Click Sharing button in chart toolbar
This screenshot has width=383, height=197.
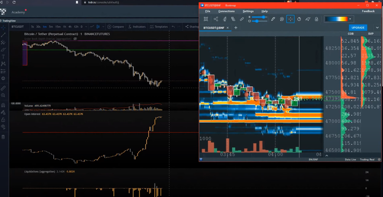click(192, 27)
